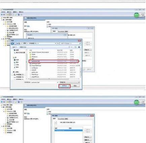Expand the address bar path dropdown arrow
The height and width of the screenshot is (143, 146).
coord(56,43)
